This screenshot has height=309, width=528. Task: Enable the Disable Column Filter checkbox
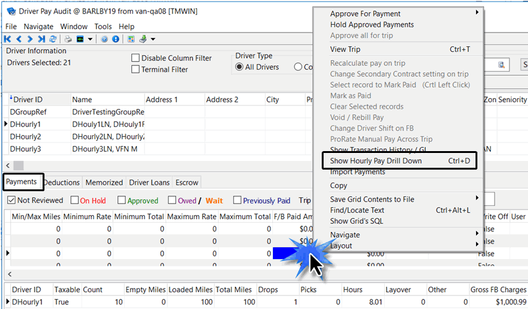coord(135,59)
